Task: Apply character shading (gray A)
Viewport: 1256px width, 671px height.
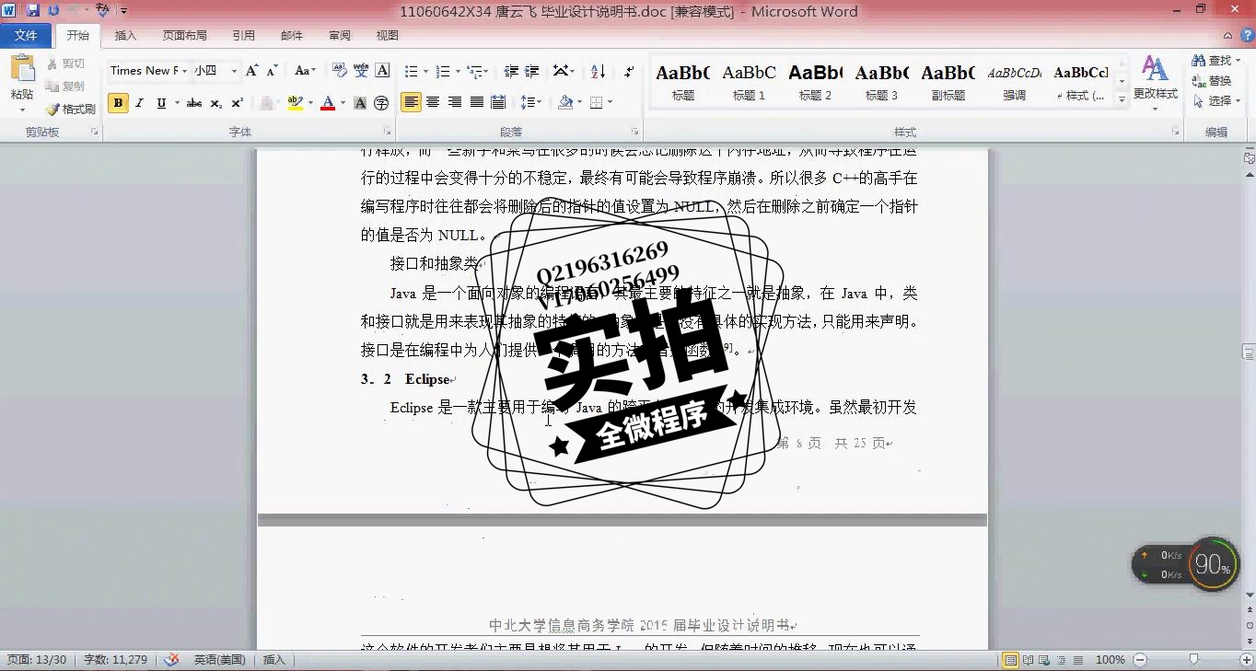Action: 360,103
